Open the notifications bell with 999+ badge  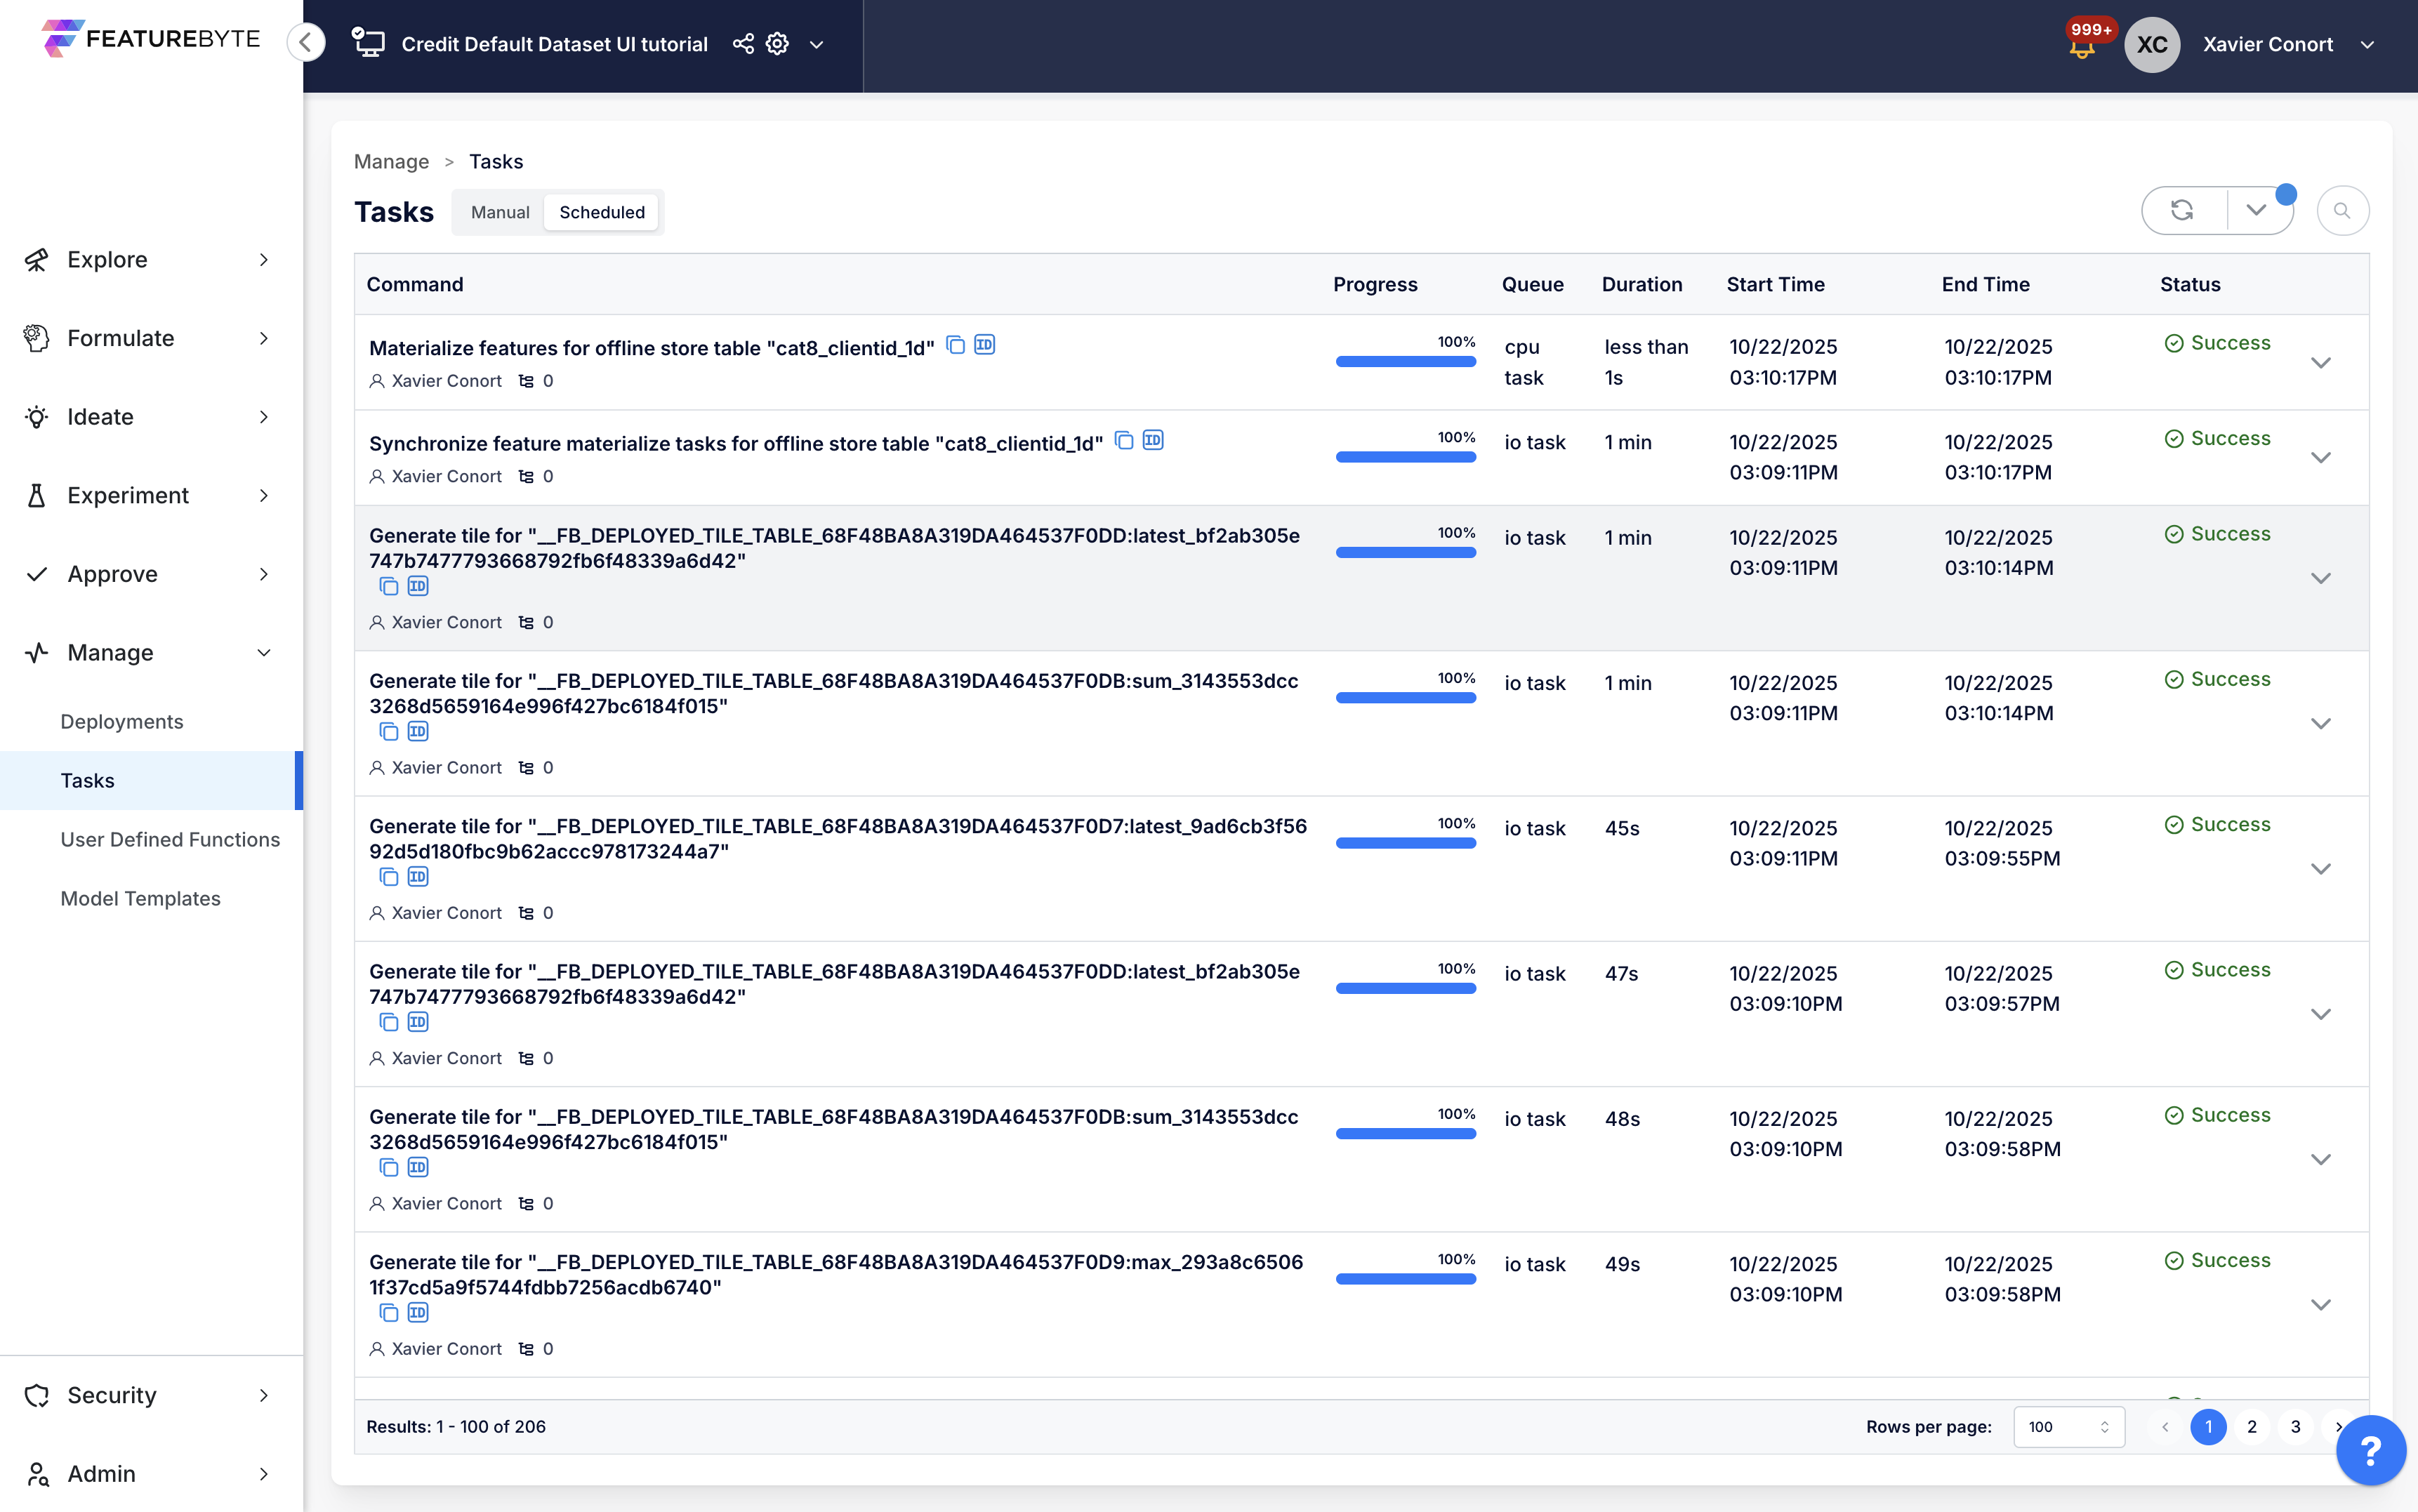(2082, 46)
